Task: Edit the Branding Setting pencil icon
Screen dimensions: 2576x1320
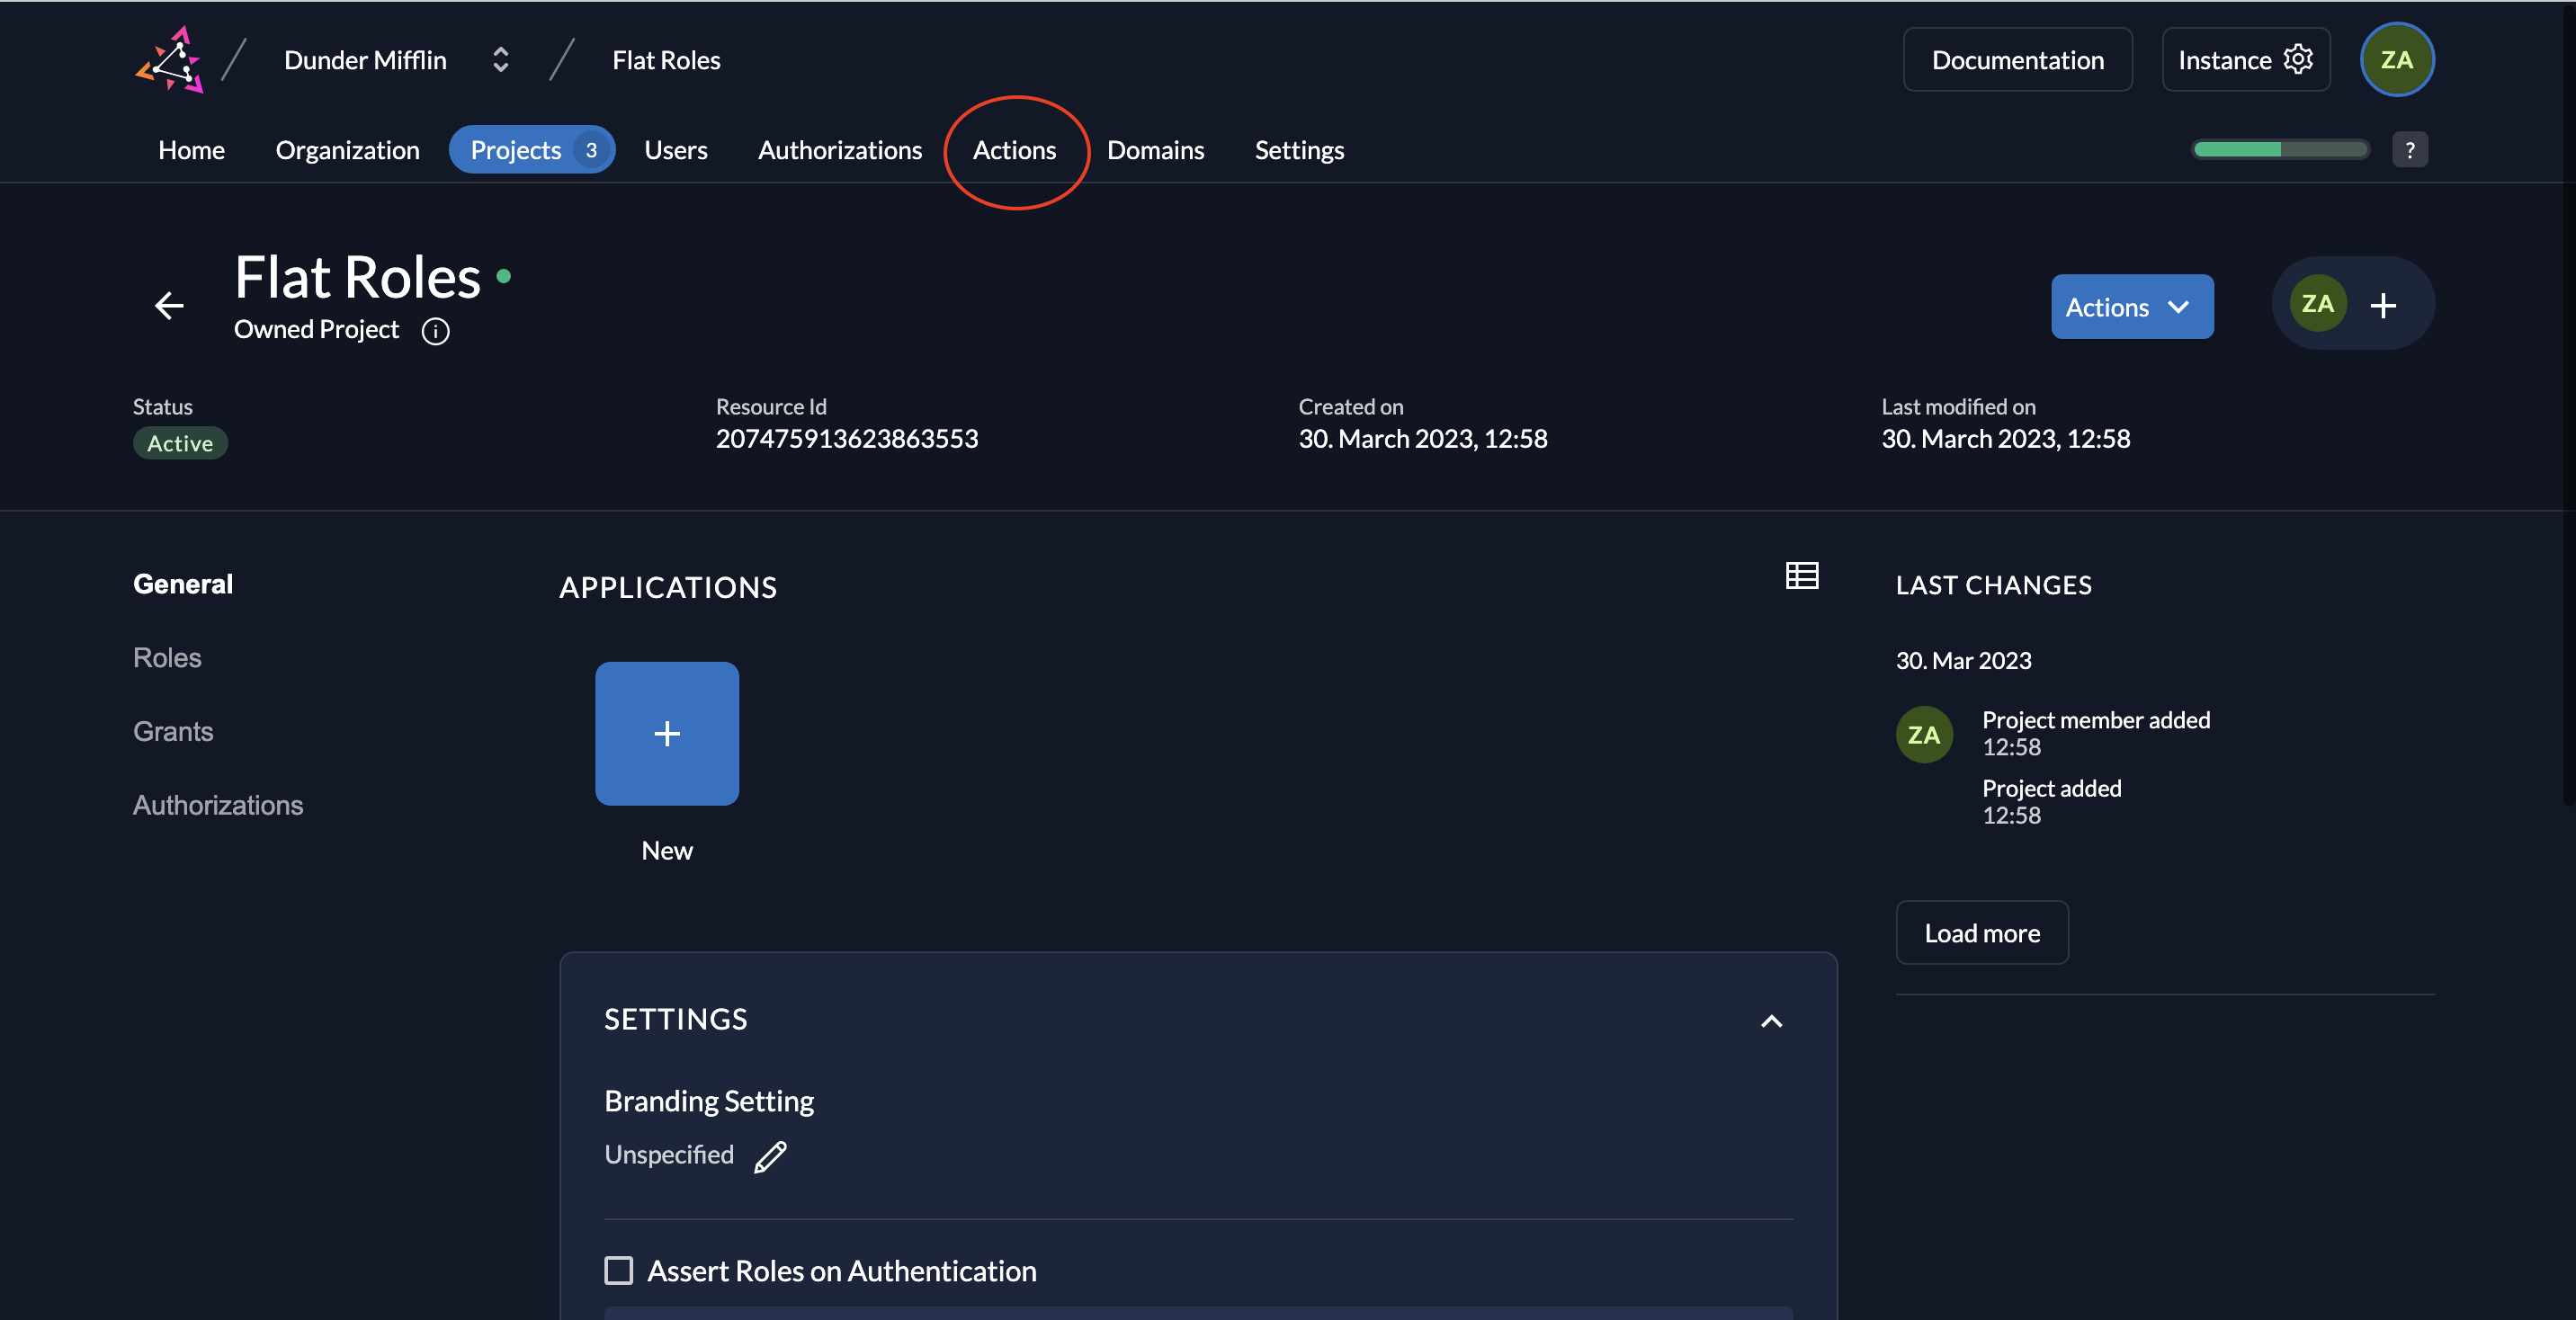Action: (770, 1156)
